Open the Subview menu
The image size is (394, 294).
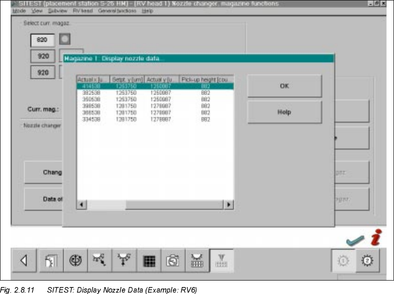point(57,11)
